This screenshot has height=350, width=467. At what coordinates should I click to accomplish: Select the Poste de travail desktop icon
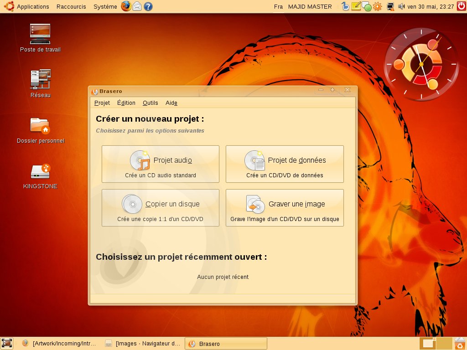[40, 38]
